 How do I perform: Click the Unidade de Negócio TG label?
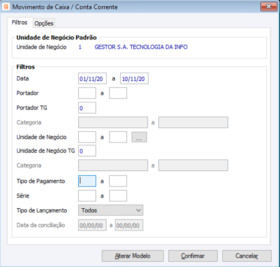pos(46,151)
